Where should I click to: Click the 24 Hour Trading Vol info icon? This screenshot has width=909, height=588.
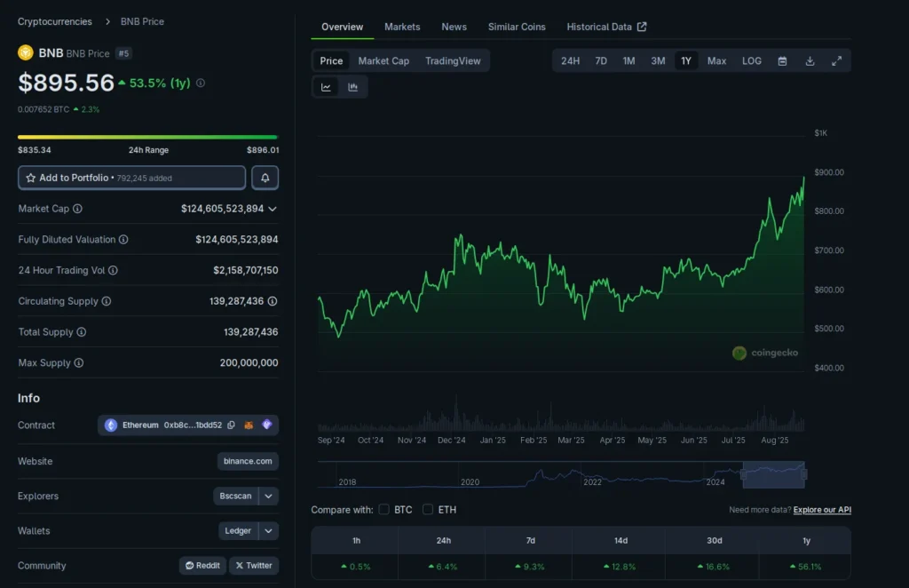pyautogui.click(x=113, y=270)
